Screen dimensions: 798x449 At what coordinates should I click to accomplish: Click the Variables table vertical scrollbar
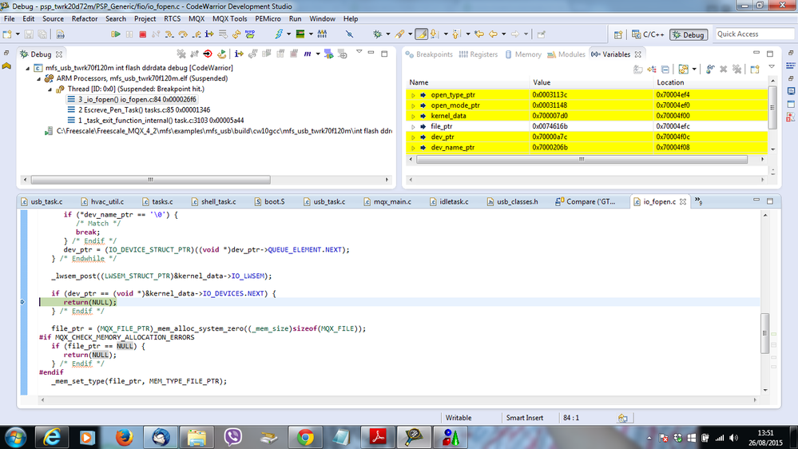pyautogui.click(x=772, y=105)
